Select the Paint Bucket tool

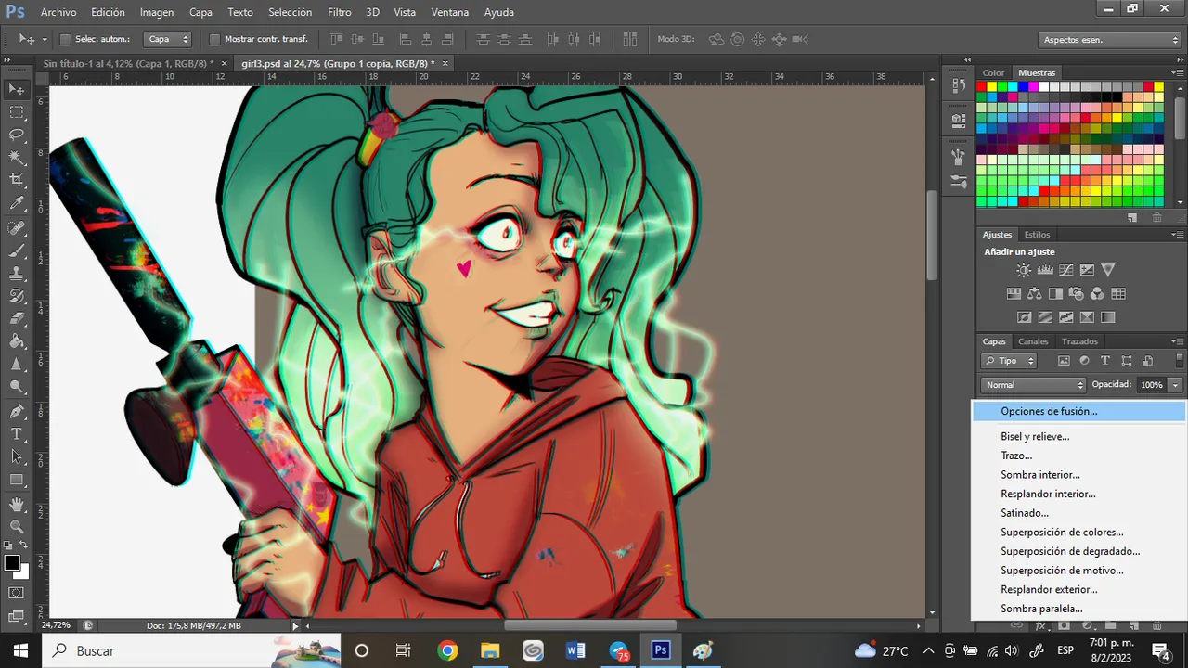tap(17, 341)
